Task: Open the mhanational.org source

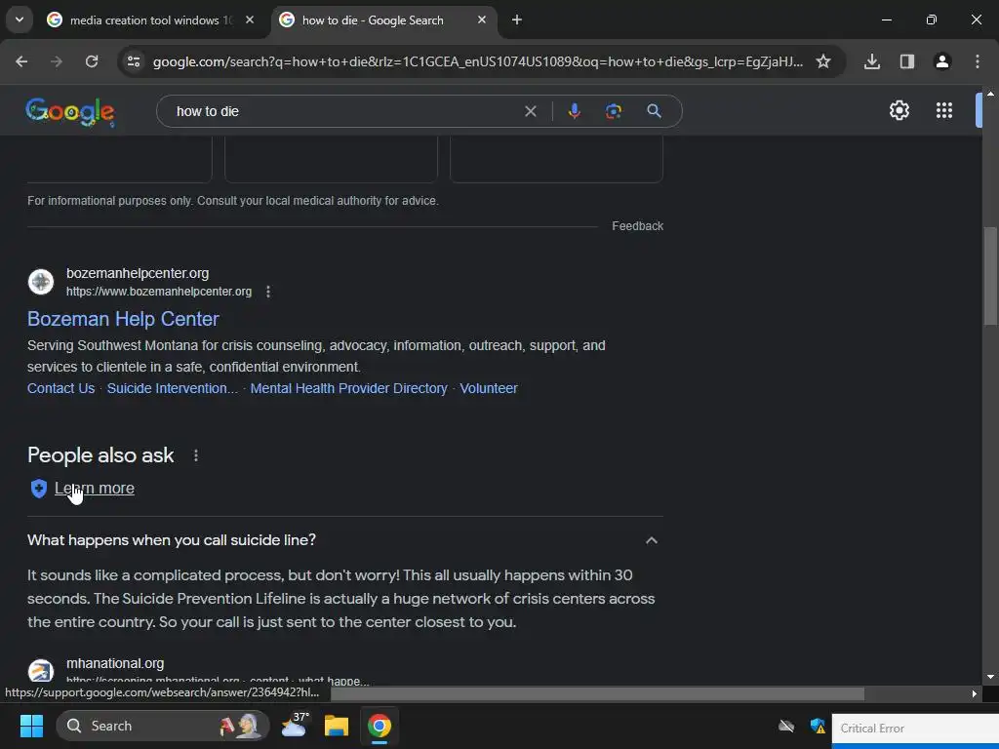Action: [115, 663]
